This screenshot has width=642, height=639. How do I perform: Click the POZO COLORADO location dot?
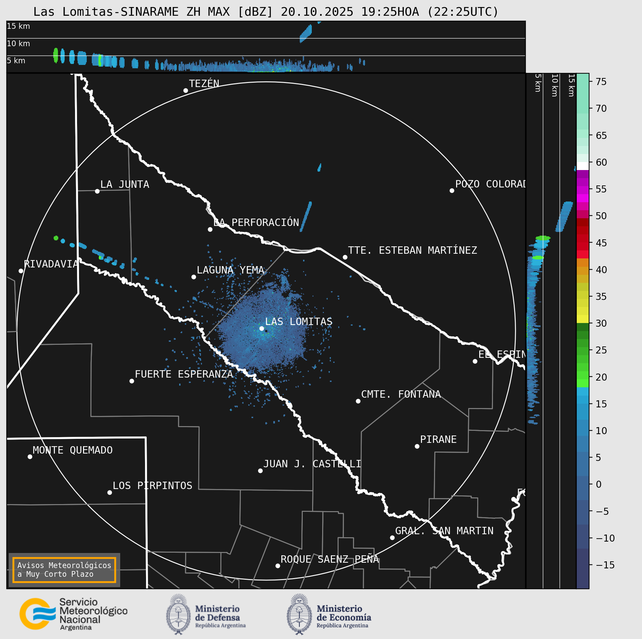[x=452, y=190]
